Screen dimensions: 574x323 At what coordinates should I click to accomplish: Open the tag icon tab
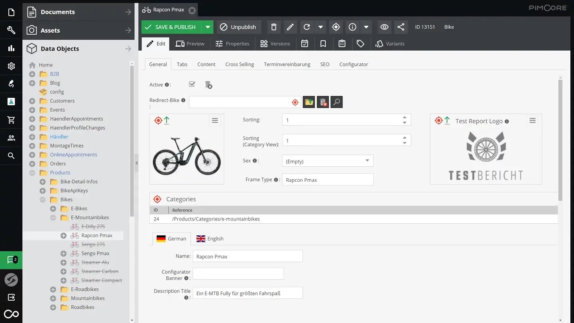coord(361,44)
